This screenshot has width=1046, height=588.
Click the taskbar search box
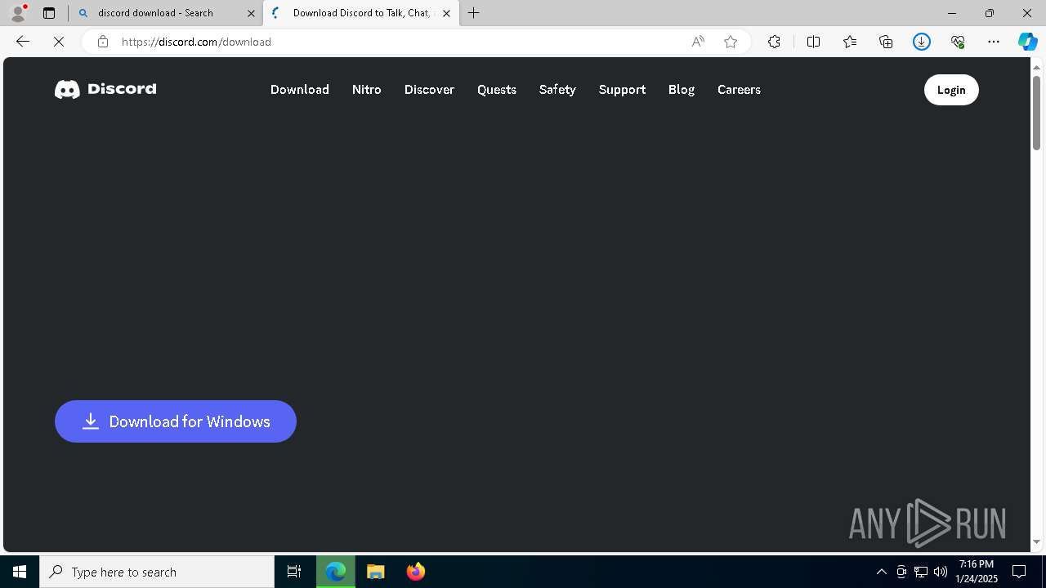[157, 572]
